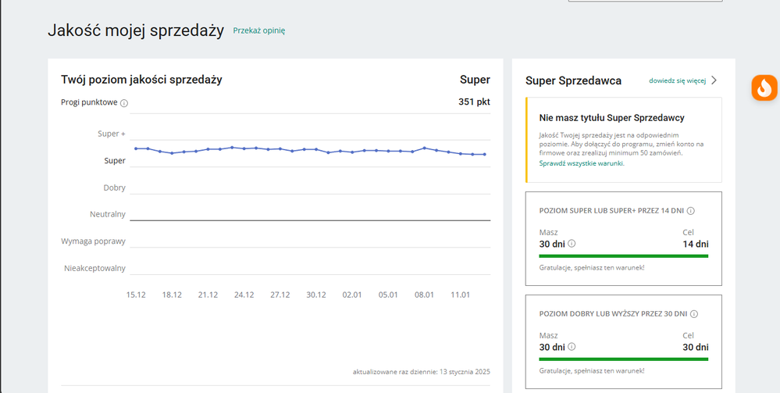
Task: Click the 11.01 date axis label
Action: point(460,295)
